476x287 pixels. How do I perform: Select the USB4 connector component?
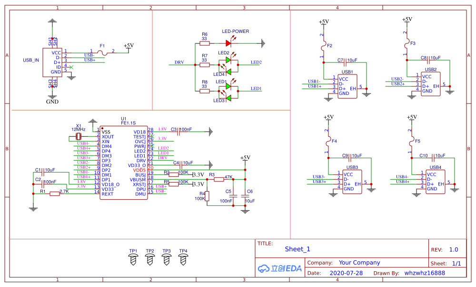pyautogui.click(x=436, y=182)
